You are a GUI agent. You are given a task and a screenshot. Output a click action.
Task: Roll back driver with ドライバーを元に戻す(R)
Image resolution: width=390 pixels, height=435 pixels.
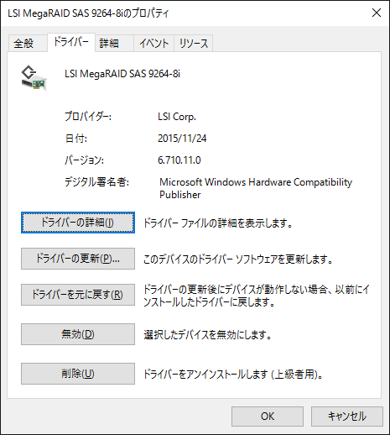pos(78,295)
